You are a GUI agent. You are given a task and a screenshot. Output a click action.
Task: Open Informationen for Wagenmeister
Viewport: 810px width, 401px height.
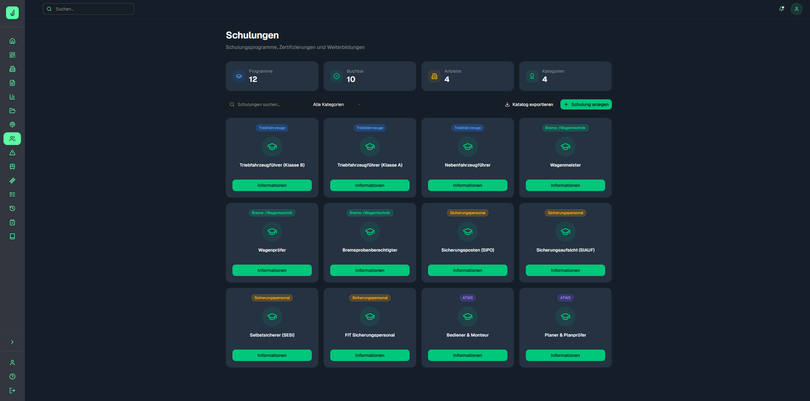pyautogui.click(x=565, y=186)
